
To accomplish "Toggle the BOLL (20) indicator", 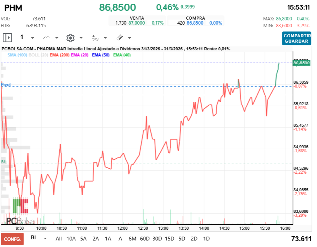I will [x=38, y=55].
